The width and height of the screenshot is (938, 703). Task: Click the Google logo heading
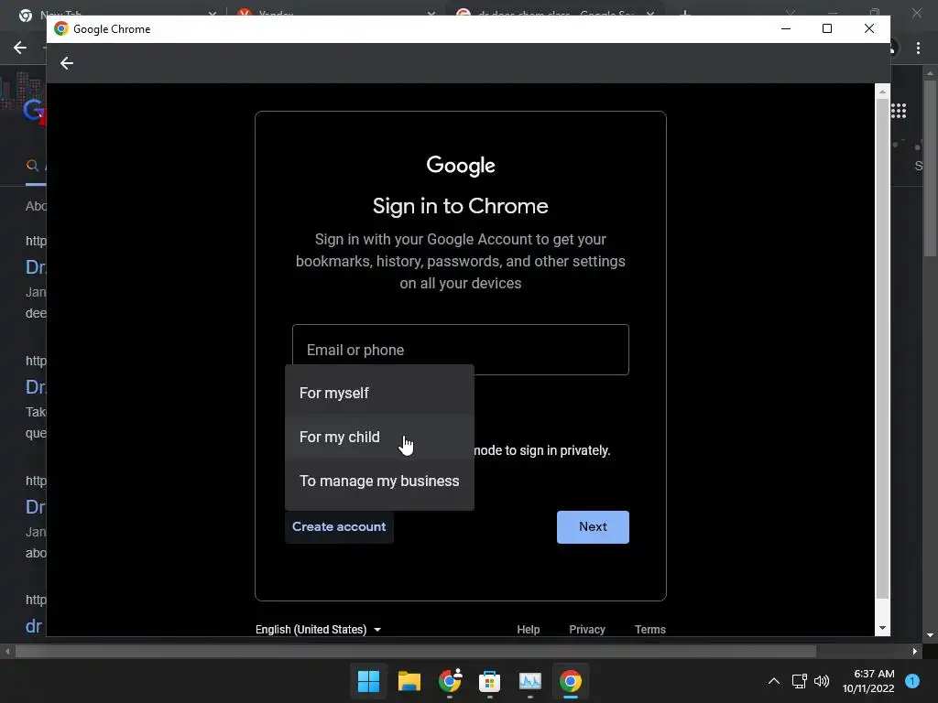tap(460, 166)
